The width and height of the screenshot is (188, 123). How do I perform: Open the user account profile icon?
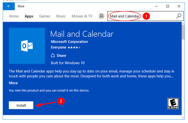pos(102,16)
